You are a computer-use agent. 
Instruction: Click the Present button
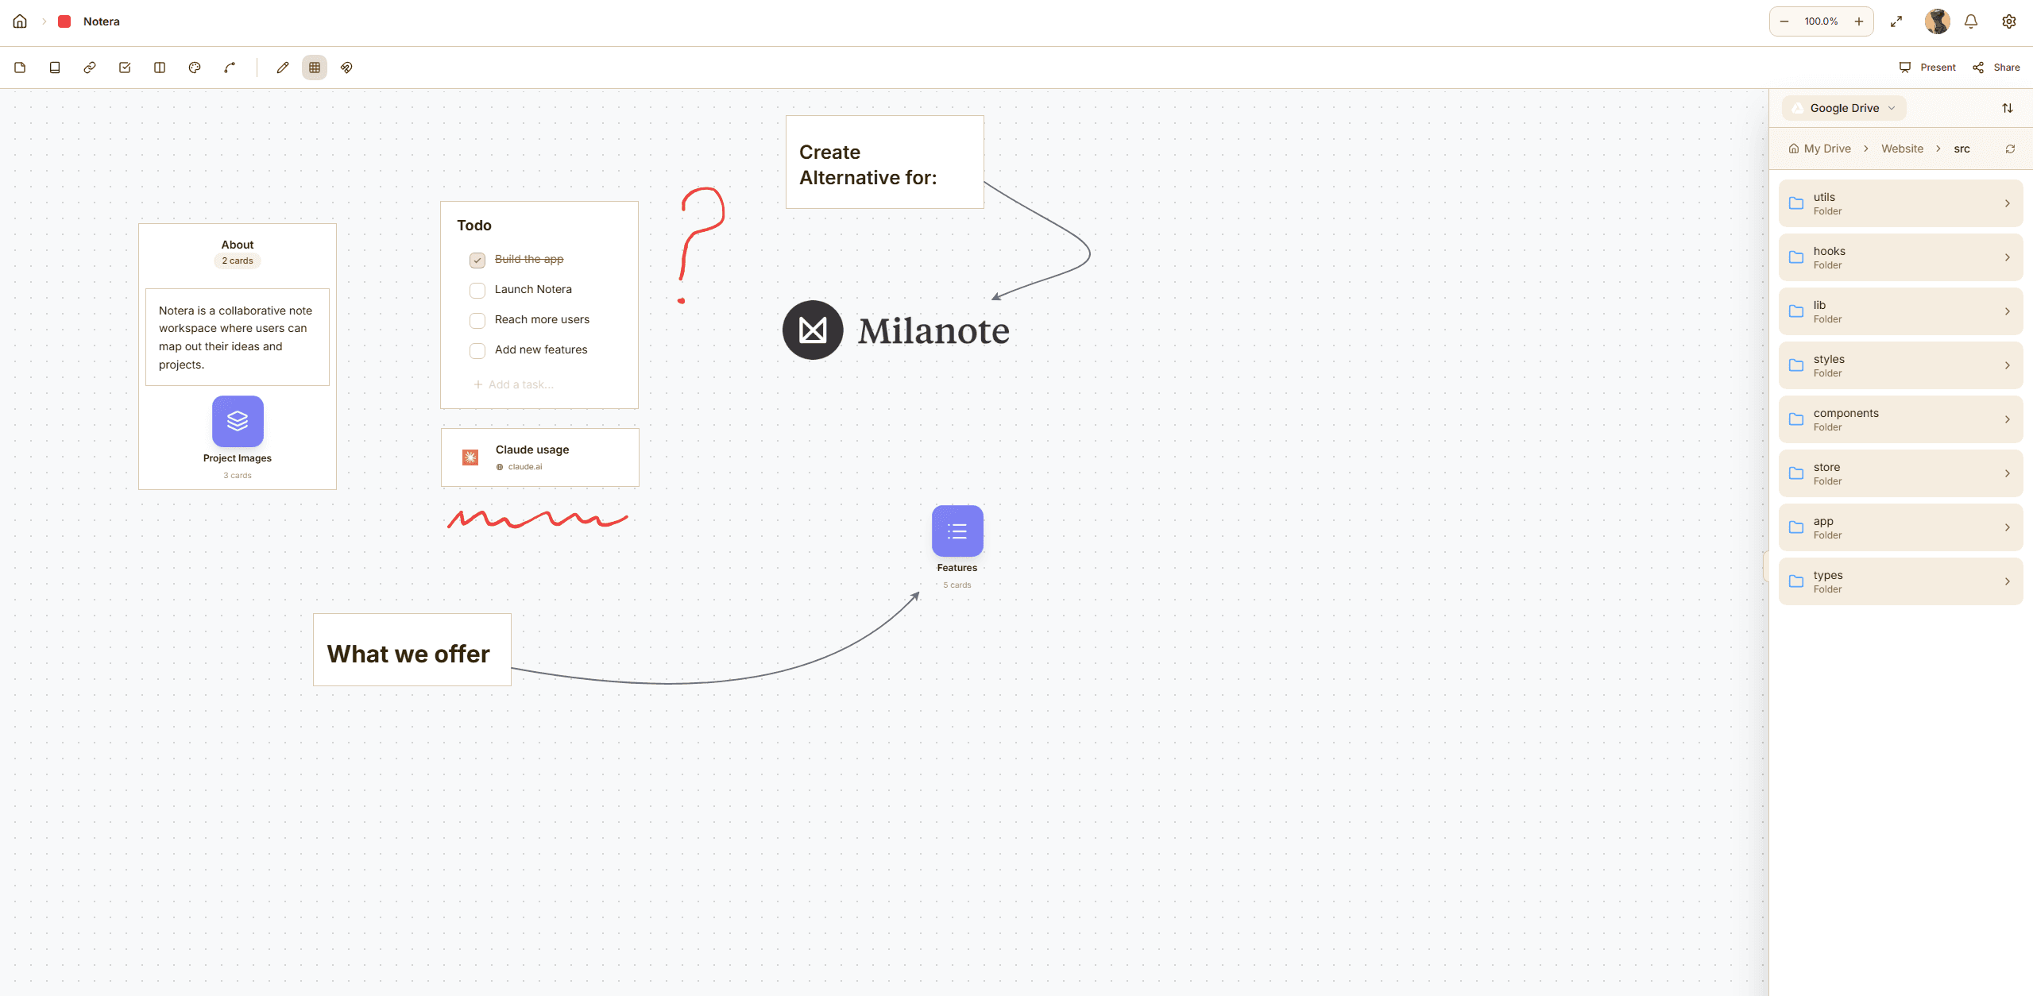pos(1927,68)
